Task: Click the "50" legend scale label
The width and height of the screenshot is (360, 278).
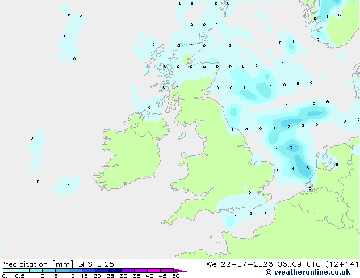Action: point(176,276)
